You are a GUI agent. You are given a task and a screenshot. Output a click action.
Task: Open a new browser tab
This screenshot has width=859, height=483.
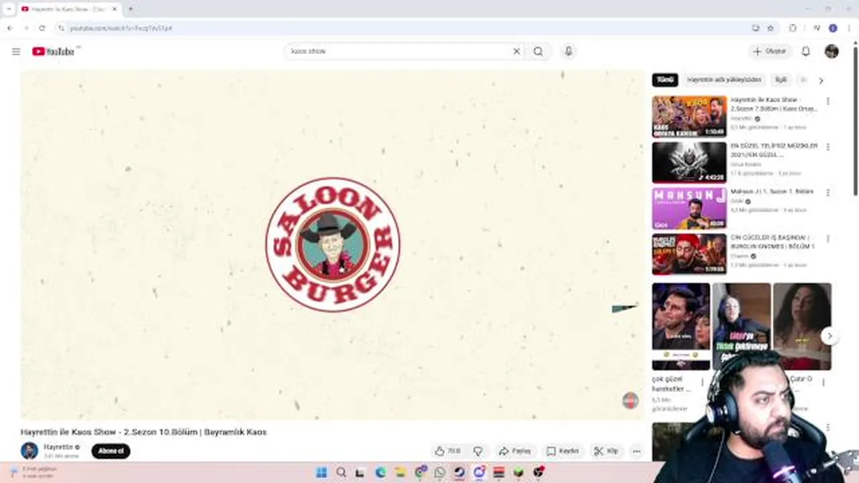(130, 9)
